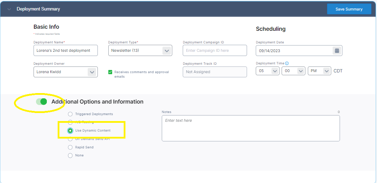Image resolution: width=377 pixels, height=183 pixels.
Task: Click the Deployment Campaign ID field
Action: (215, 50)
